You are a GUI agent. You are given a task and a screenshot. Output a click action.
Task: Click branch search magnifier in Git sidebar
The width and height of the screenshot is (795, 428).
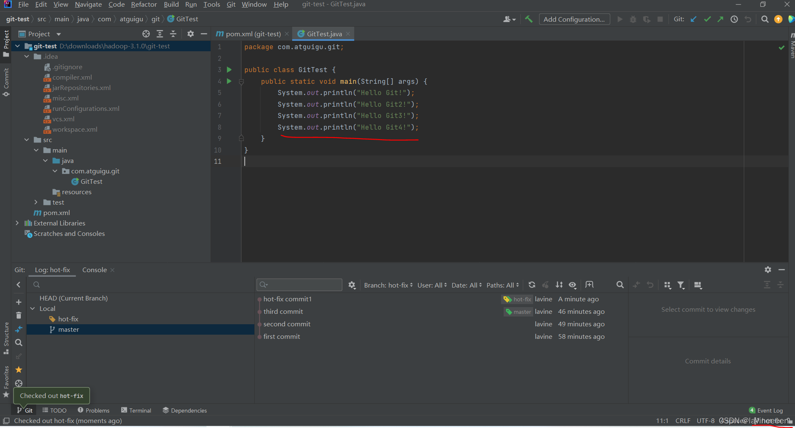coord(19,343)
